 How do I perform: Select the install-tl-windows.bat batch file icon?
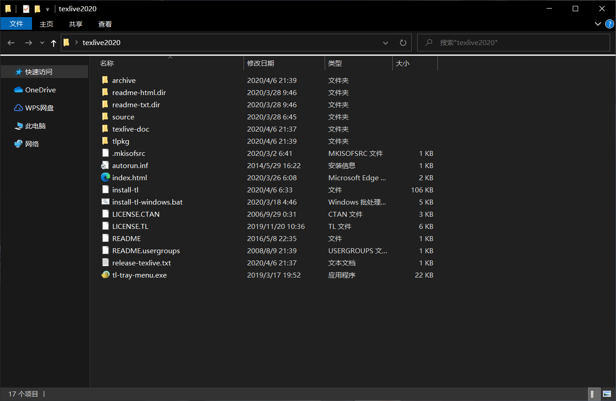pyautogui.click(x=105, y=202)
